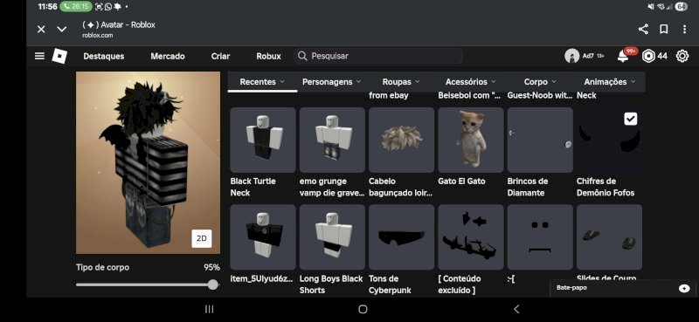Click the search magnifier icon
699x322 pixels.
(x=302, y=56)
